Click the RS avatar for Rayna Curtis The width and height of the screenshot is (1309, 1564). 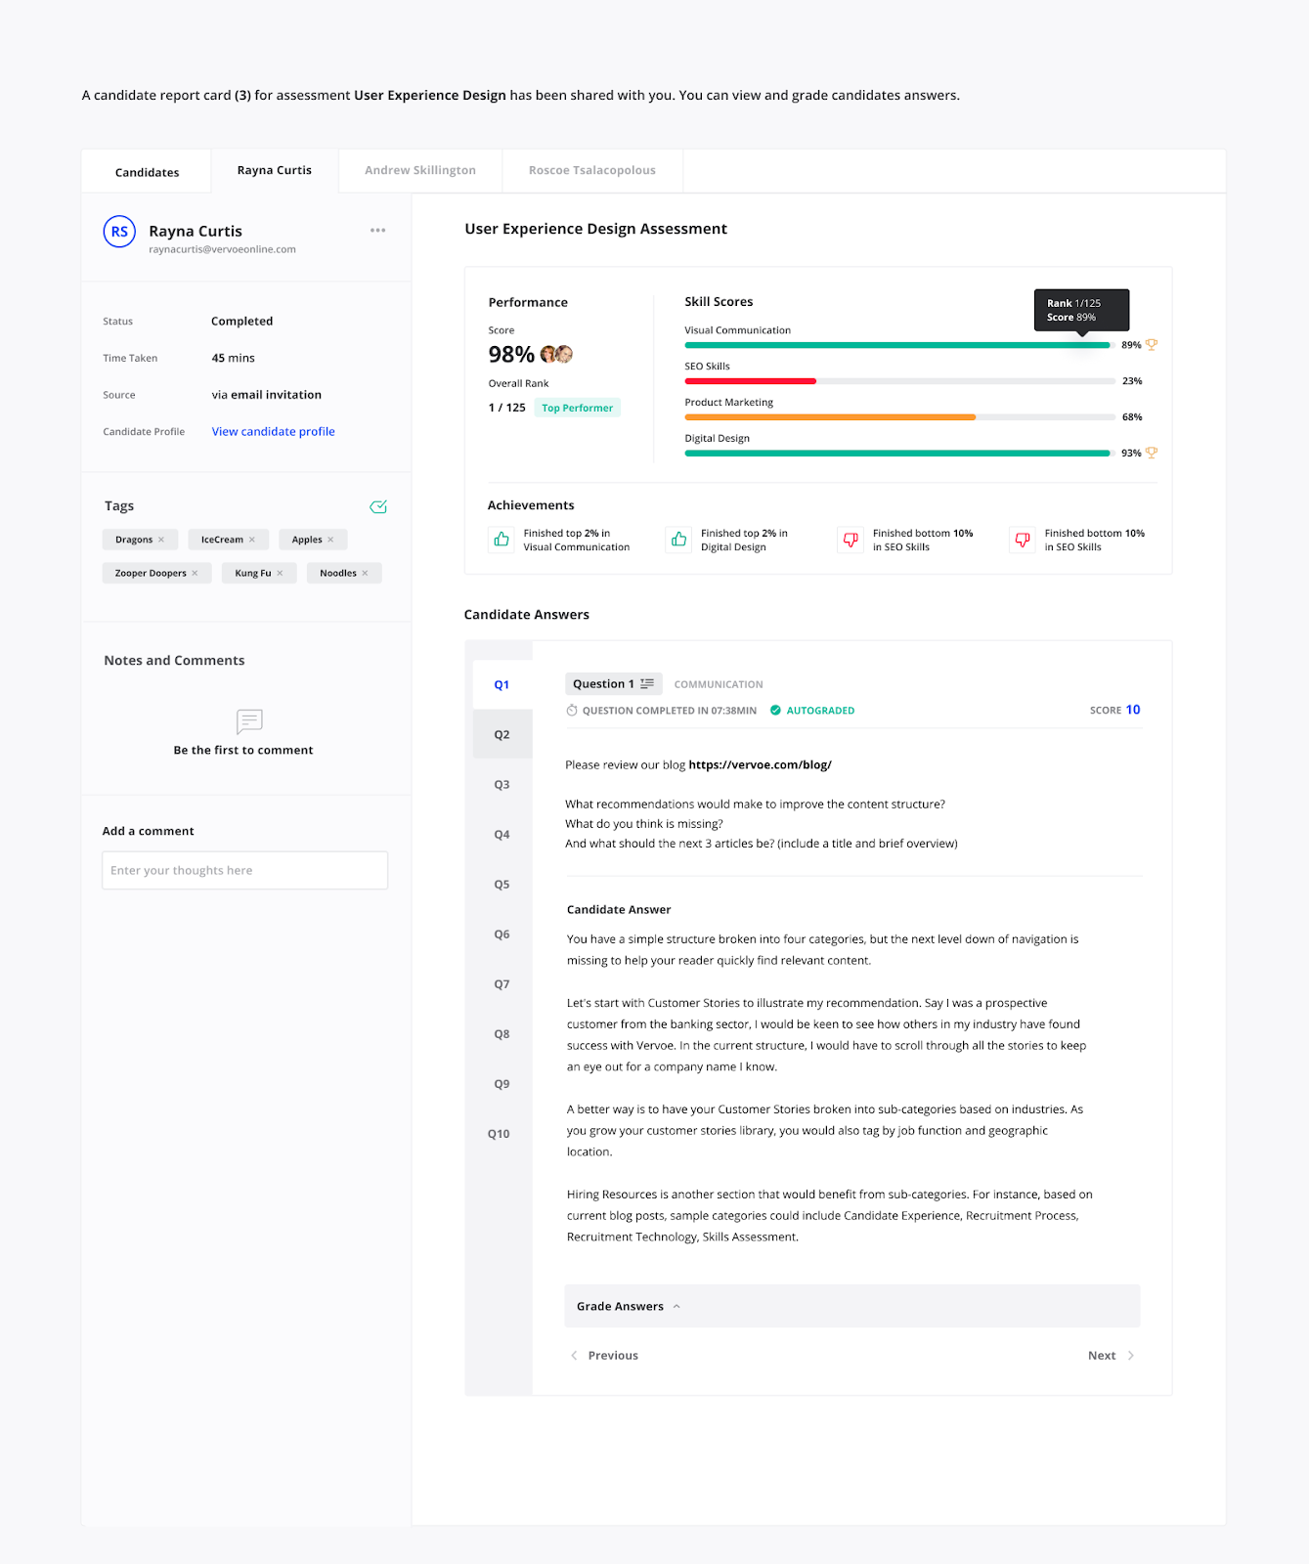click(x=119, y=232)
